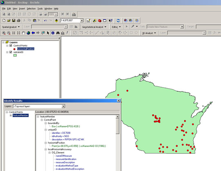Screen dimensions: 221x171
Task: Open the Identify Layers dropdown
Action: [63, 106]
